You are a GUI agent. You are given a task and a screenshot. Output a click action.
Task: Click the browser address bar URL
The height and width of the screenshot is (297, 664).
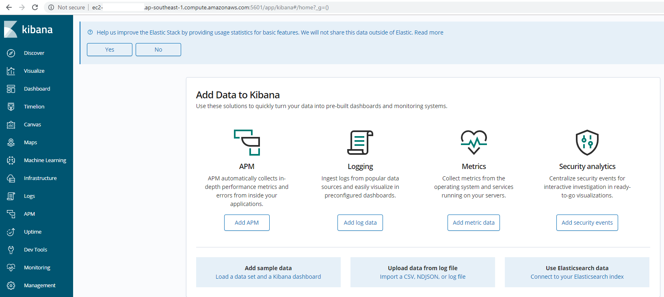(210, 7)
